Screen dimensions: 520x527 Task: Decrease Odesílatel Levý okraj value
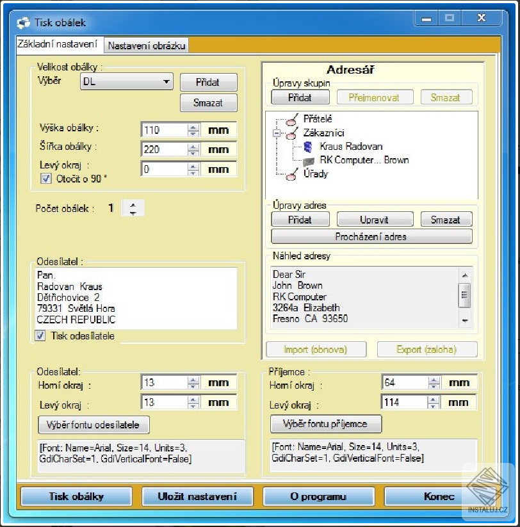(193, 406)
